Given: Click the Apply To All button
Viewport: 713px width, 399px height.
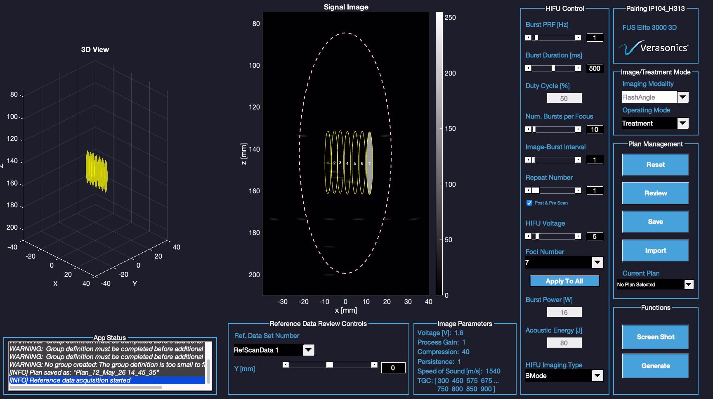Looking at the screenshot, I should tap(564, 281).
